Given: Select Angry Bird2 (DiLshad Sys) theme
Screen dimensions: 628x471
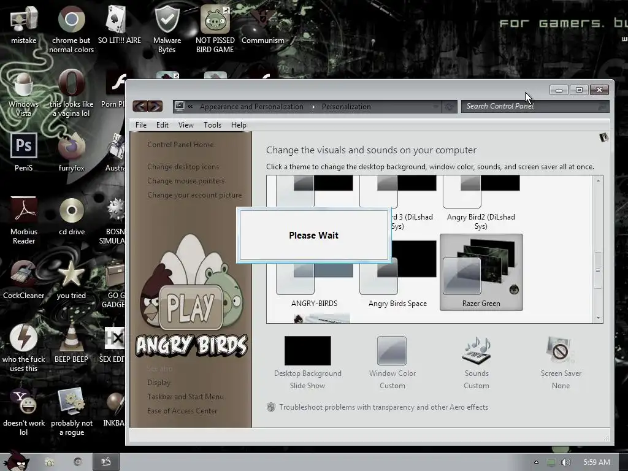Looking at the screenshot, I should click(x=481, y=202).
